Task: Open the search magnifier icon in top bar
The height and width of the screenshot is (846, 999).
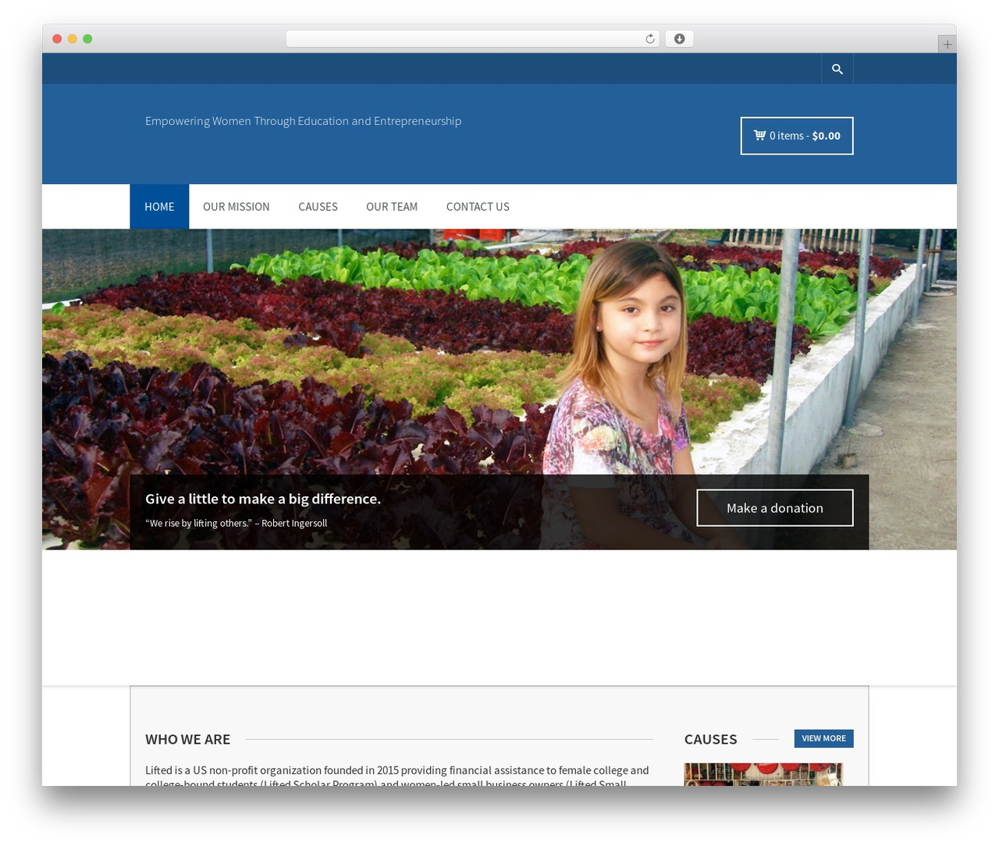Action: coord(837,69)
